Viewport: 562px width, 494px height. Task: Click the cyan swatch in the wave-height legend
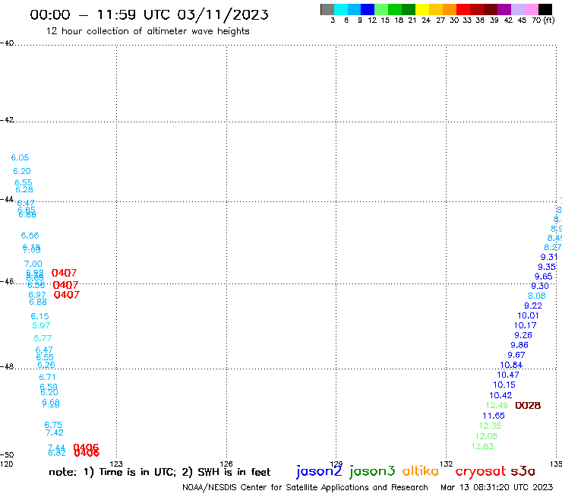point(341,9)
